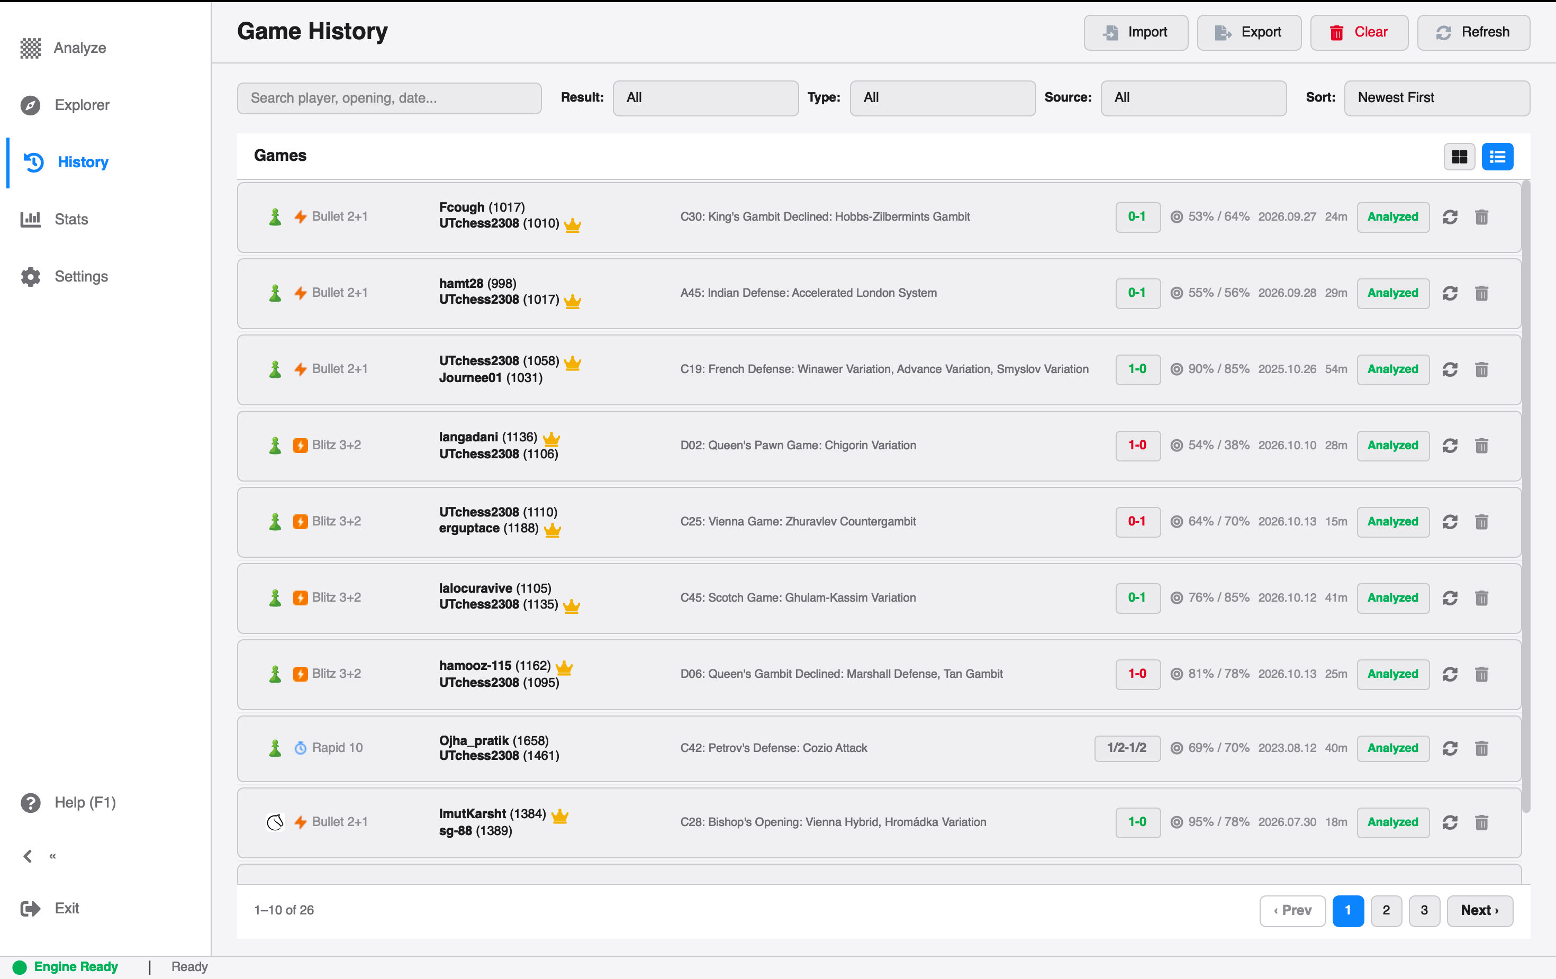This screenshot has width=1556, height=979.
Task: Click the pawn source icon on Fcough row
Action: [275, 217]
